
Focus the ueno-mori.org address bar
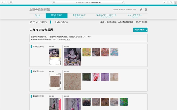pos(88,2)
